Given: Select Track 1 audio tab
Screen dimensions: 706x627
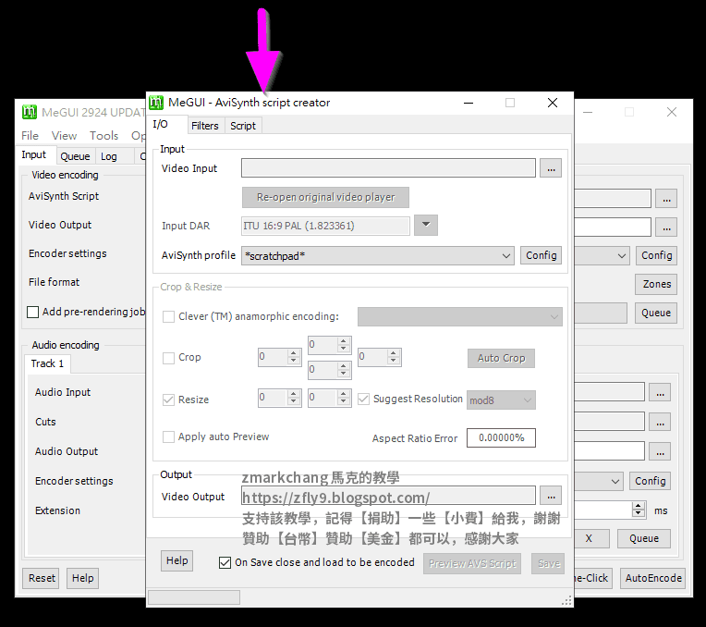Looking at the screenshot, I should pos(47,363).
